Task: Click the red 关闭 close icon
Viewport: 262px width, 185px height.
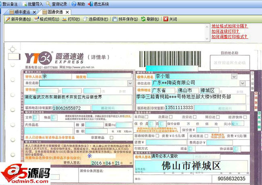Action: point(166,19)
